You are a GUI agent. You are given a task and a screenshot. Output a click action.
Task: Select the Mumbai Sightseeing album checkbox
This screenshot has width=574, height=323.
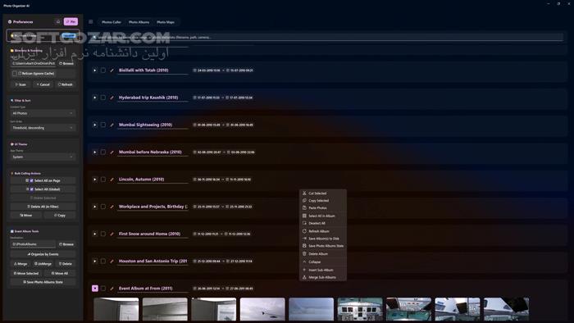coord(103,125)
